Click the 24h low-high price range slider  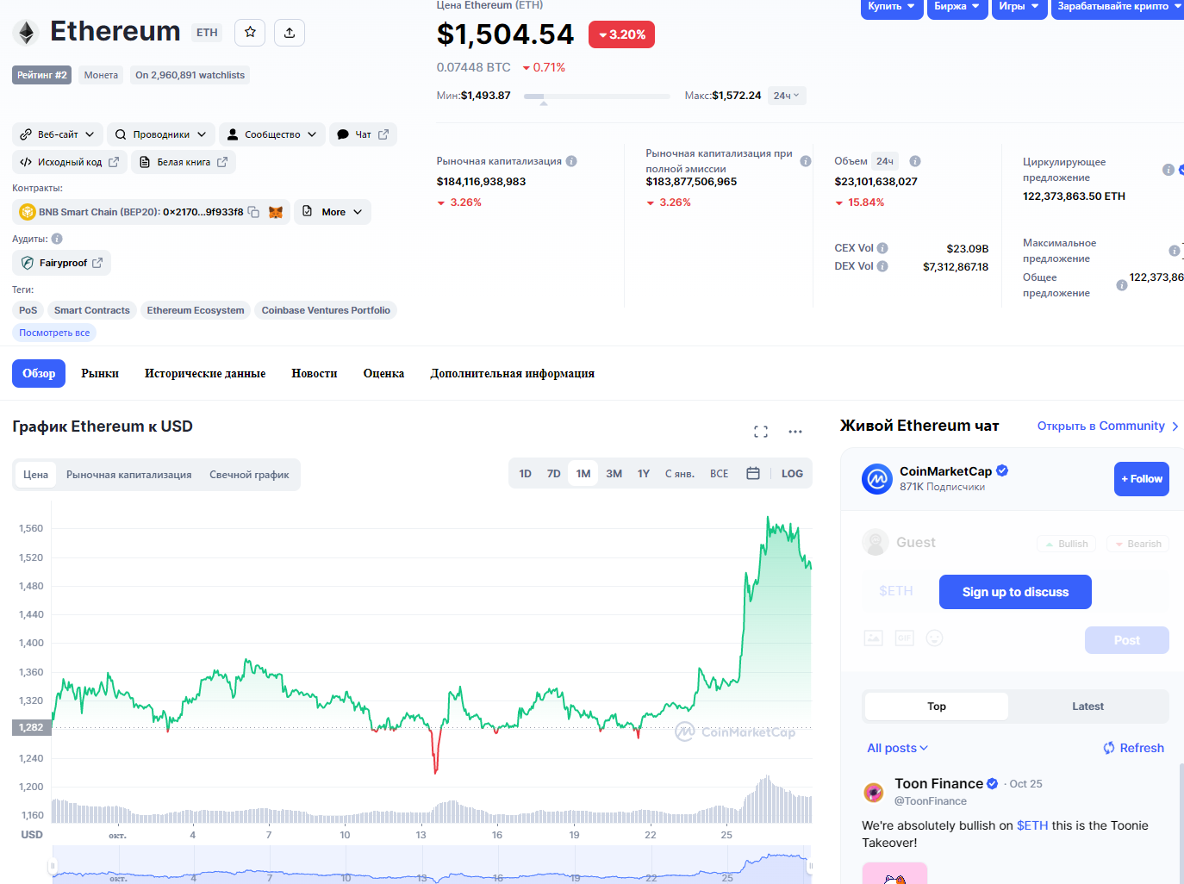(597, 96)
